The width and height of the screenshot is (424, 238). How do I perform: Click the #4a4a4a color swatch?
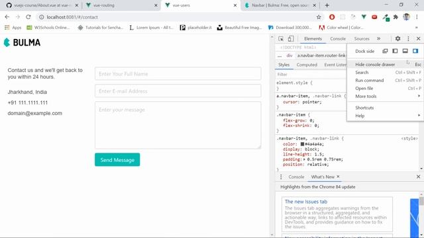pos(302,144)
